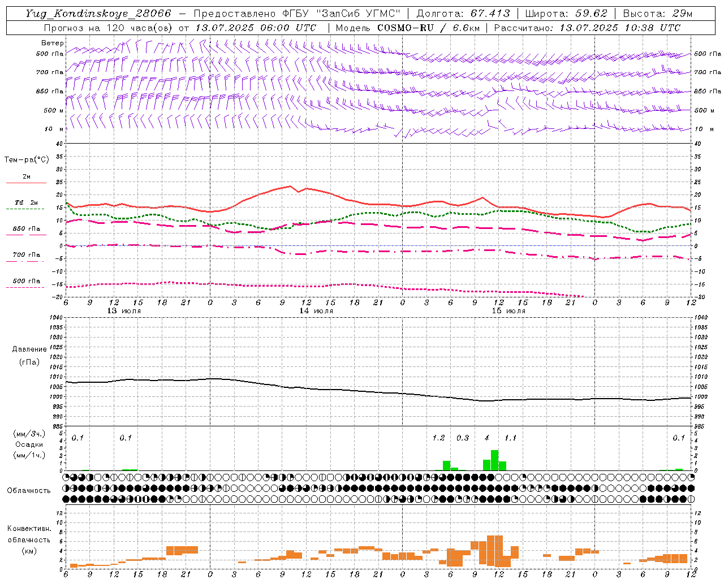The image size is (724, 579).
Task: Click the Прогноз на 120 часа(ов) text
Action: point(109,28)
